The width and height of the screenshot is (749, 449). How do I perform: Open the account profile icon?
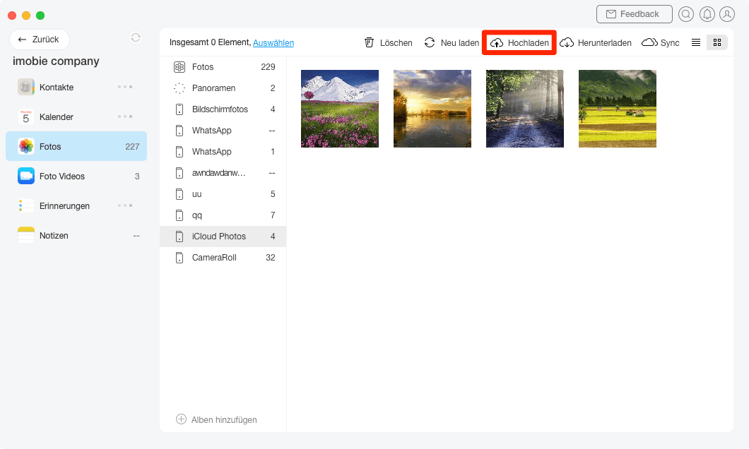click(x=728, y=14)
